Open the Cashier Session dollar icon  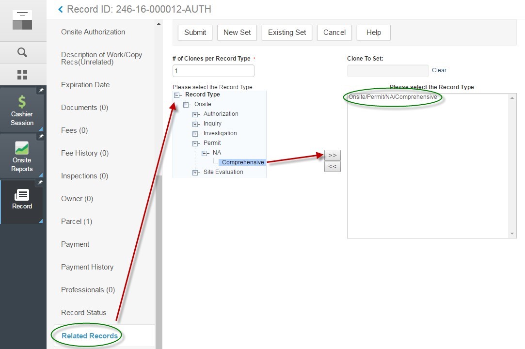click(22, 102)
